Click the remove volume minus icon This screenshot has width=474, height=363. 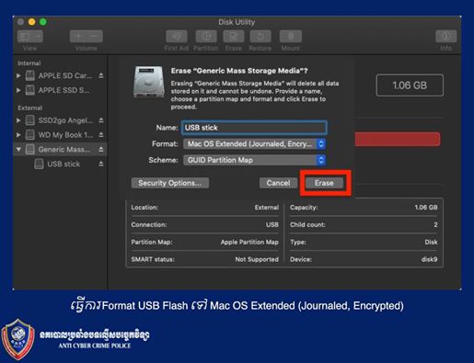coord(95,37)
